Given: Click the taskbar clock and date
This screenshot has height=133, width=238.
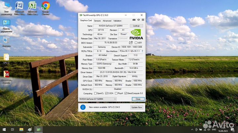Looking at the screenshot, I should click(x=223, y=129).
